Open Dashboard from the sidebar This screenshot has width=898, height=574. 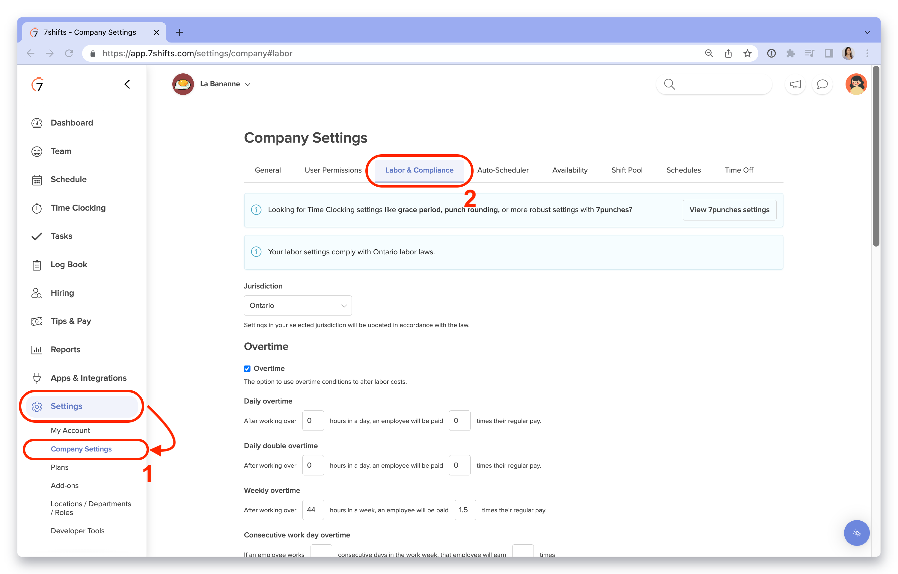click(x=72, y=123)
